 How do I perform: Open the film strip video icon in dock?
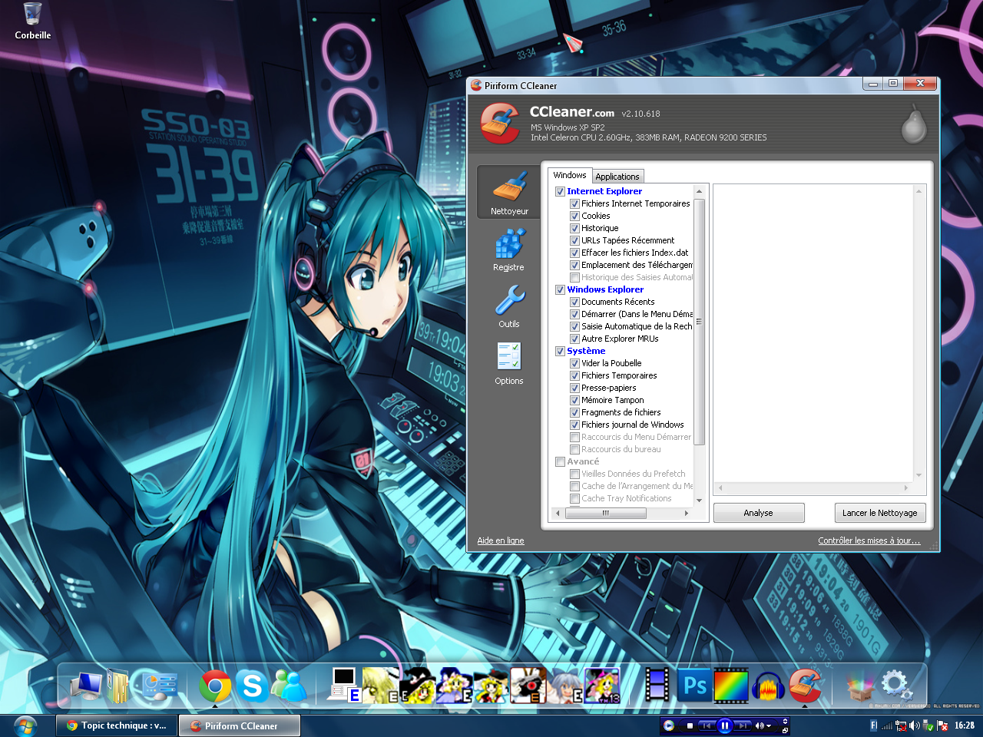click(657, 686)
